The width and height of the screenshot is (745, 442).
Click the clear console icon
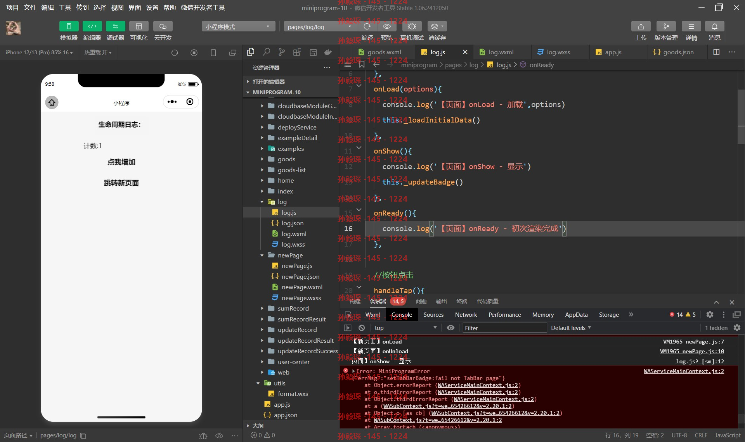point(362,328)
